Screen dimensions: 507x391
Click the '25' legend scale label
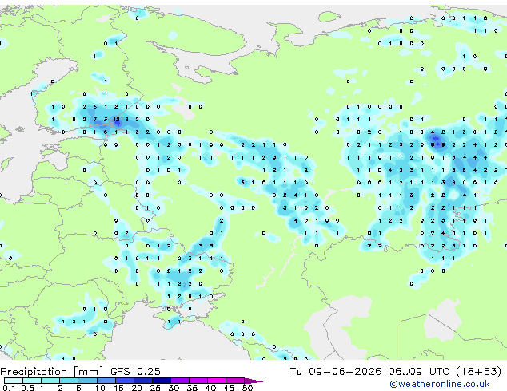[x=155, y=388]
